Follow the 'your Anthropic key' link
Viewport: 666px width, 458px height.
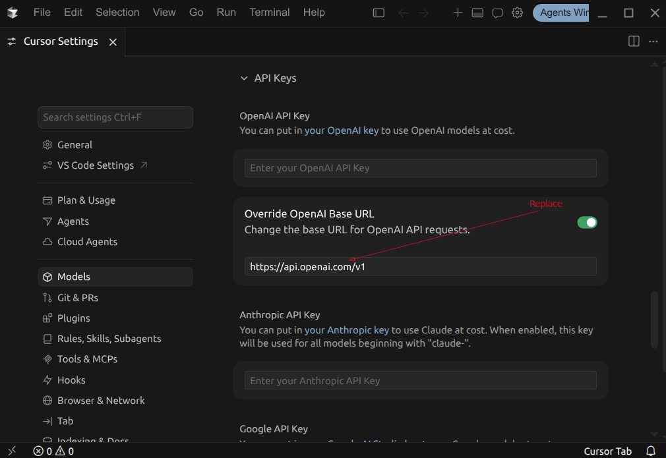346,329
